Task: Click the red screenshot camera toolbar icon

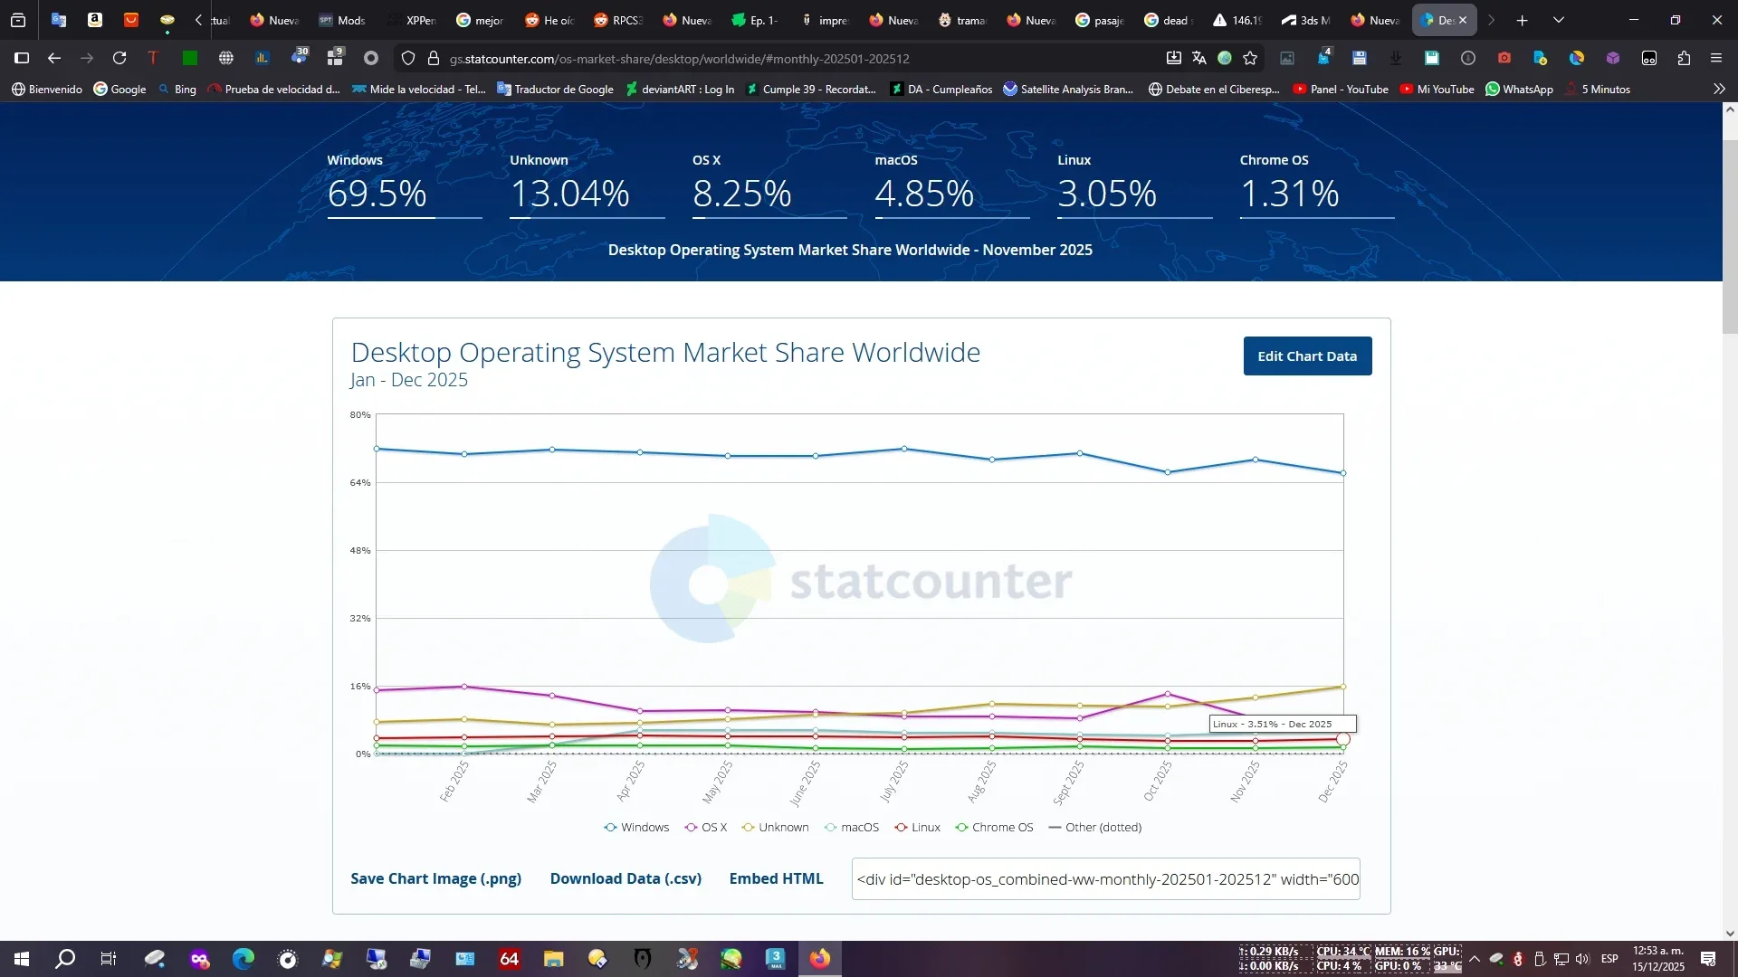Action: [x=1504, y=58]
